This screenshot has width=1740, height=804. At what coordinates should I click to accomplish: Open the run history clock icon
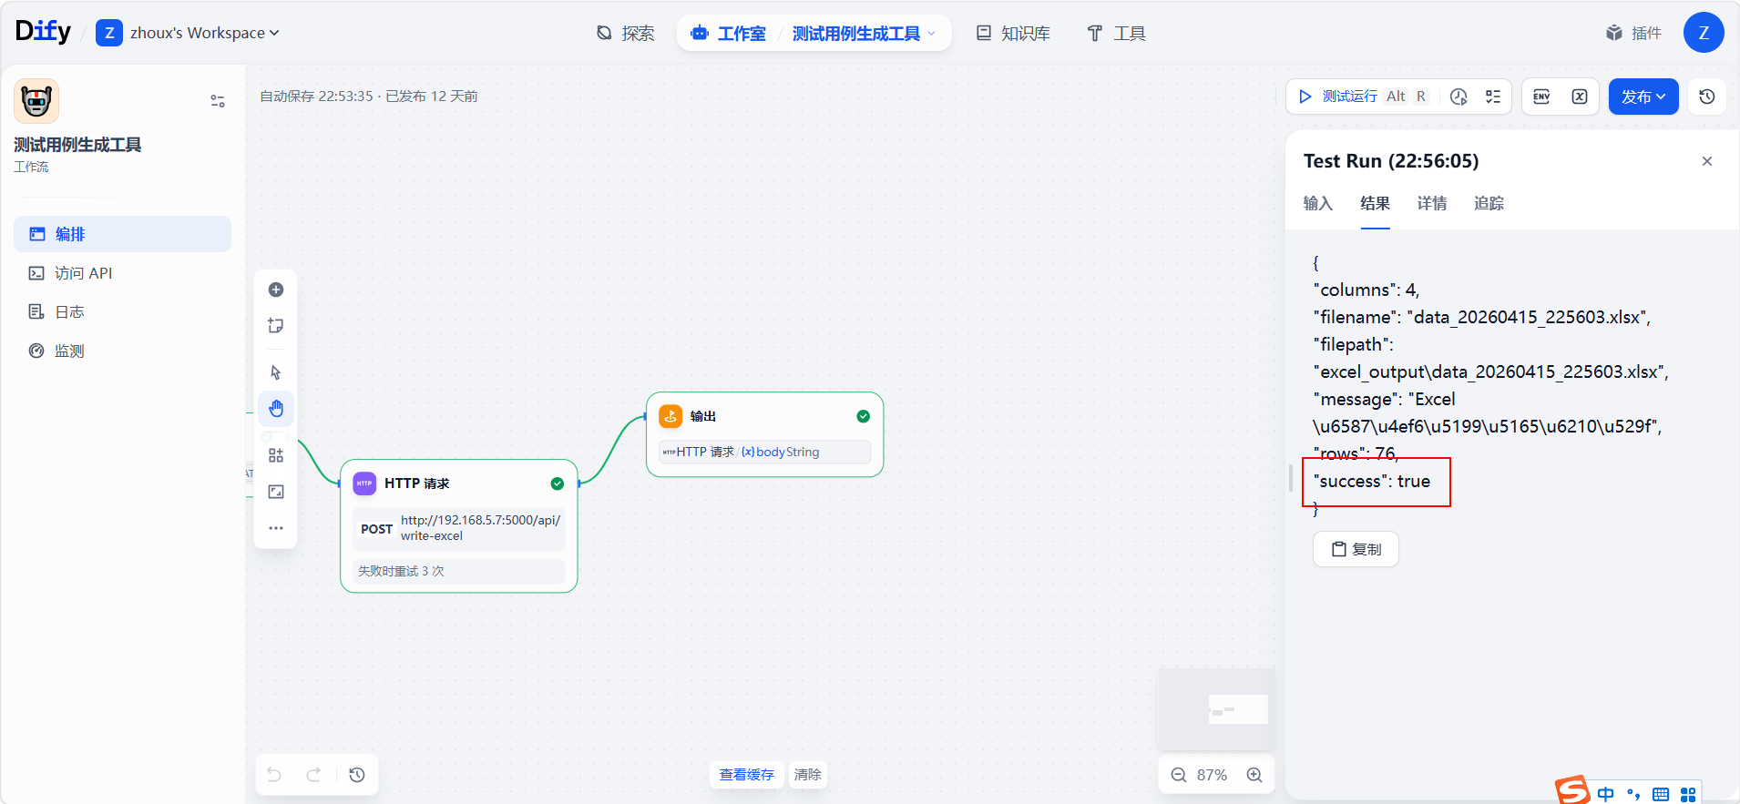[1459, 97]
